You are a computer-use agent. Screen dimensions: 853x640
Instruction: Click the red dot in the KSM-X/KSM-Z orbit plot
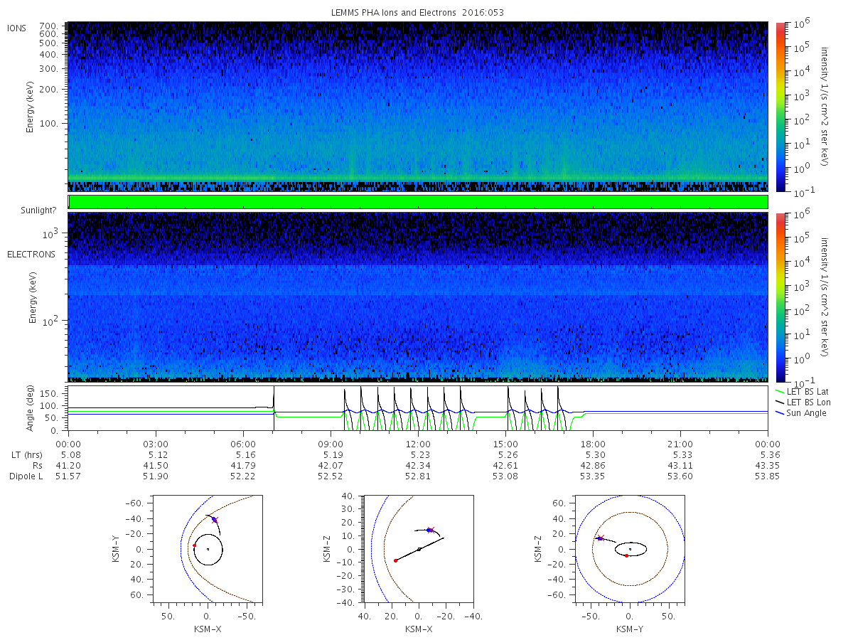395,560
